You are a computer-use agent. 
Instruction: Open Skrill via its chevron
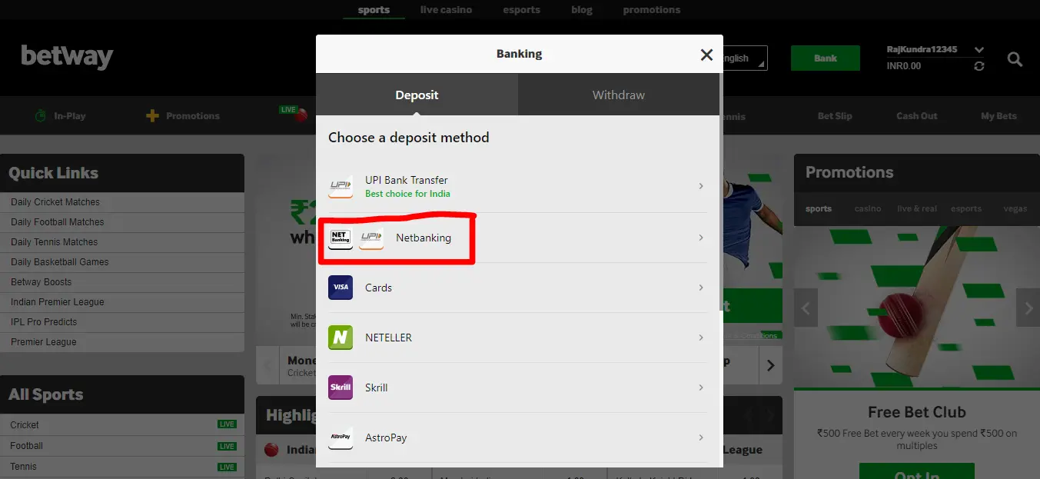[x=701, y=388]
